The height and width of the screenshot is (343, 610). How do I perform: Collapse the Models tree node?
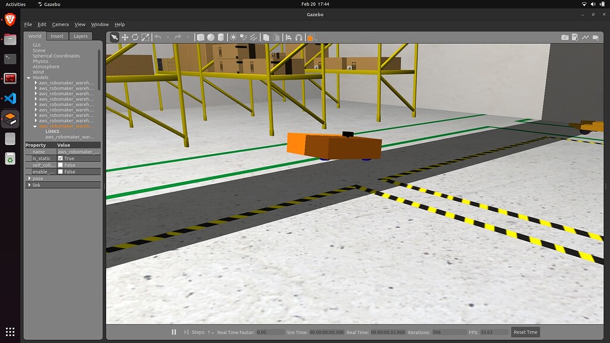coord(28,77)
